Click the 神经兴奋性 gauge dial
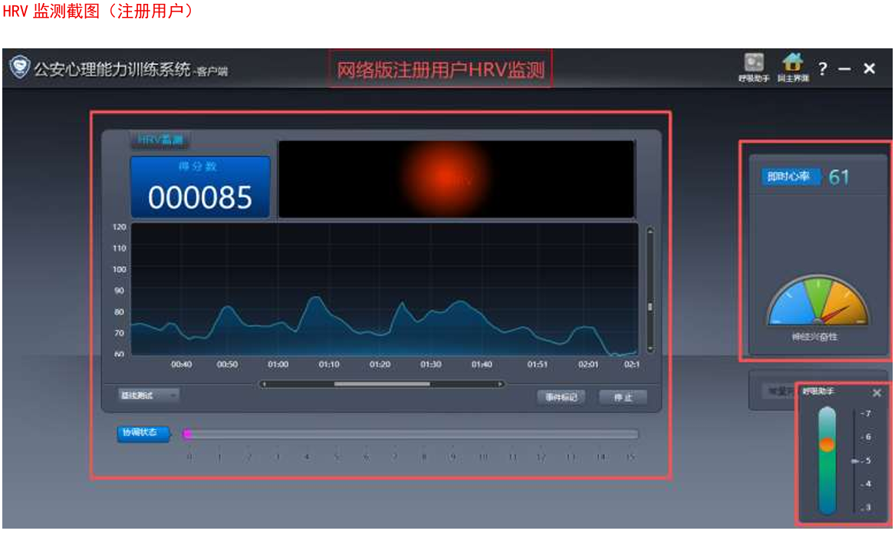This screenshot has height=534, width=895. click(x=818, y=303)
